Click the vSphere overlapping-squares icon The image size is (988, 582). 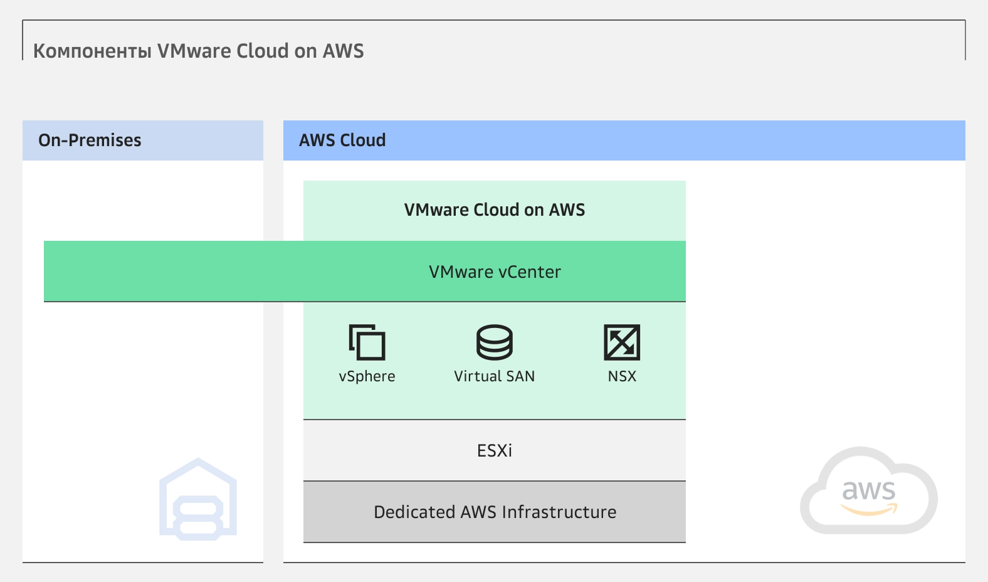(x=367, y=342)
